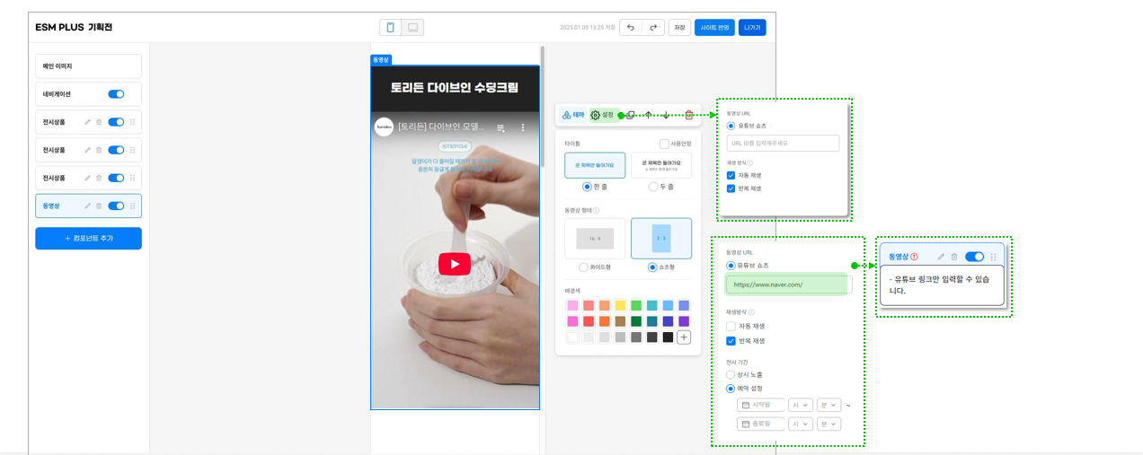Select the 메인 이미지 component row
This screenshot has height=455, width=1143.
point(88,66)
